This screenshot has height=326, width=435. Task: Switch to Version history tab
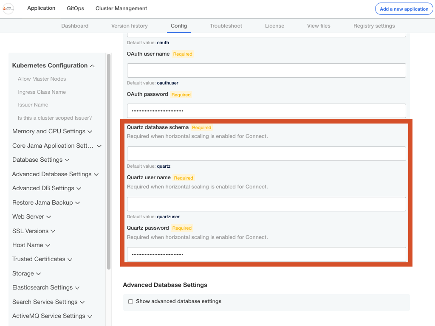click(130, 26)
